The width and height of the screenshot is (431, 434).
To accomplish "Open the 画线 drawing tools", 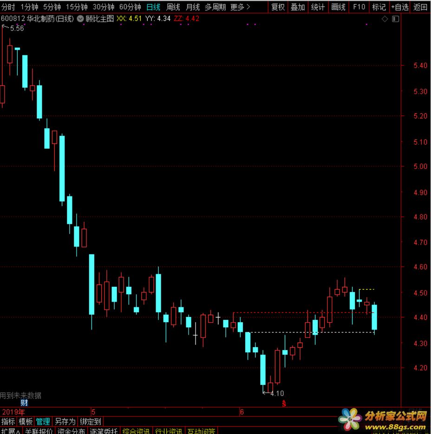I will 338,7.
